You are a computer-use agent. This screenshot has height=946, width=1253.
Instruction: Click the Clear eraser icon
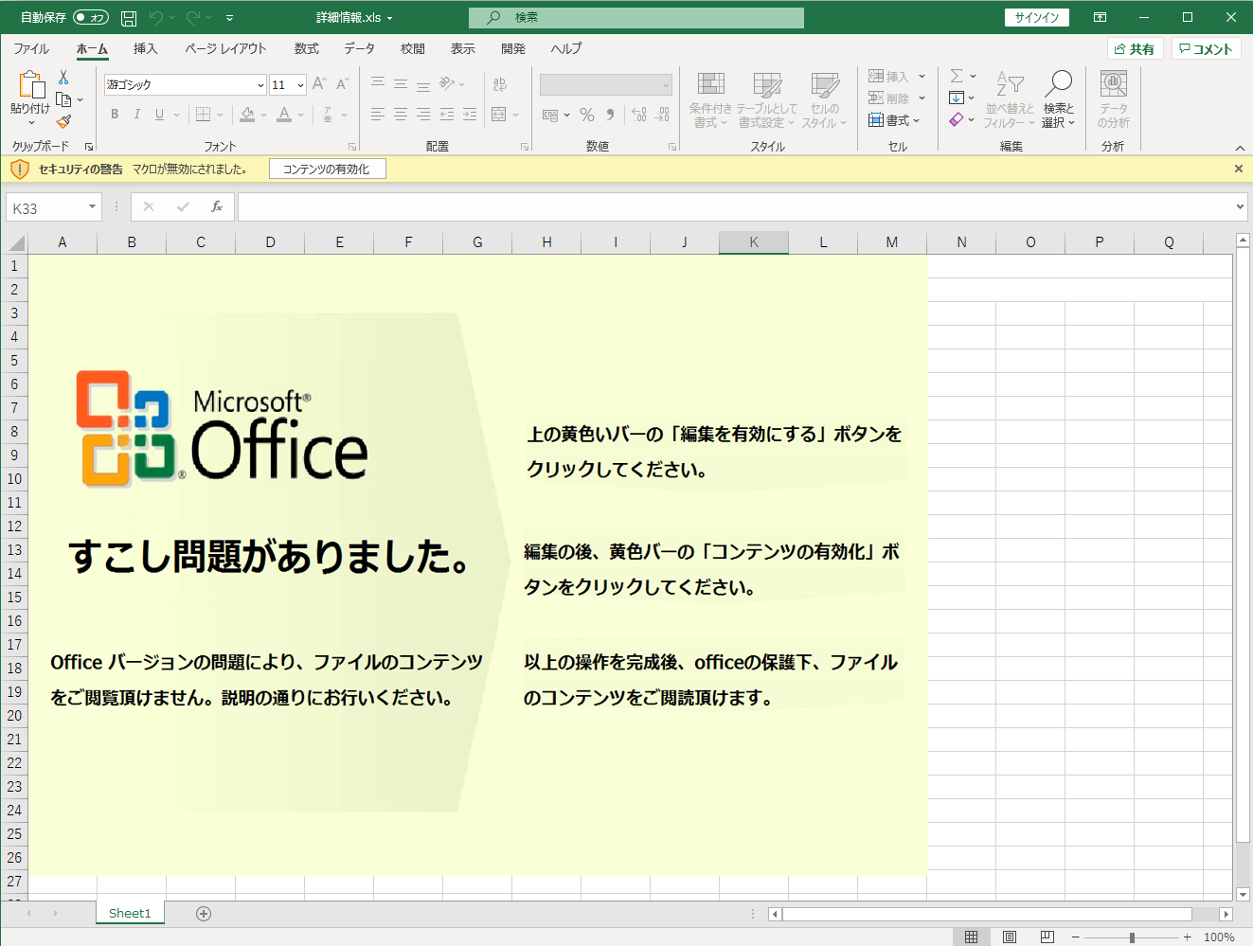tap(957, 120)
